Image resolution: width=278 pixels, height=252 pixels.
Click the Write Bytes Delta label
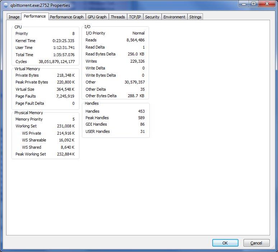(x=101, y=75)
